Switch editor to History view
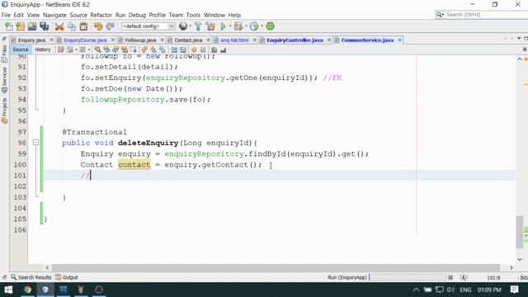 [x=43, y=49]
